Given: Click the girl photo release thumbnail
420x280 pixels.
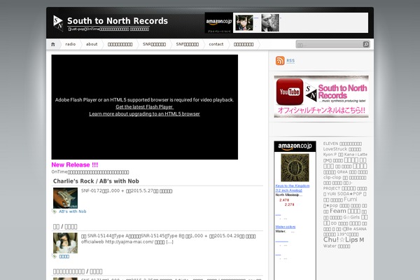Looking at the screenshot, I should click(x=65, y=243).
